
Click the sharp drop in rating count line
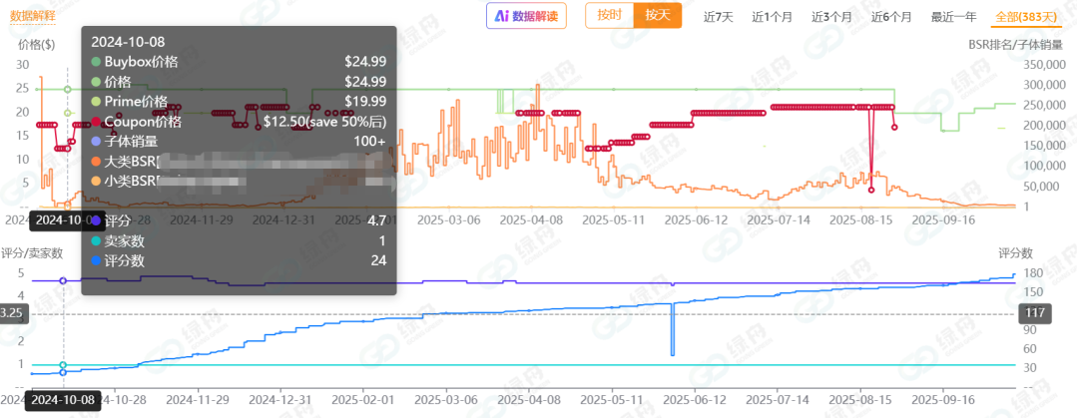[673, 328]
